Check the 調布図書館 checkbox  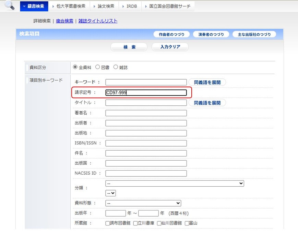(x=108, y=223)
